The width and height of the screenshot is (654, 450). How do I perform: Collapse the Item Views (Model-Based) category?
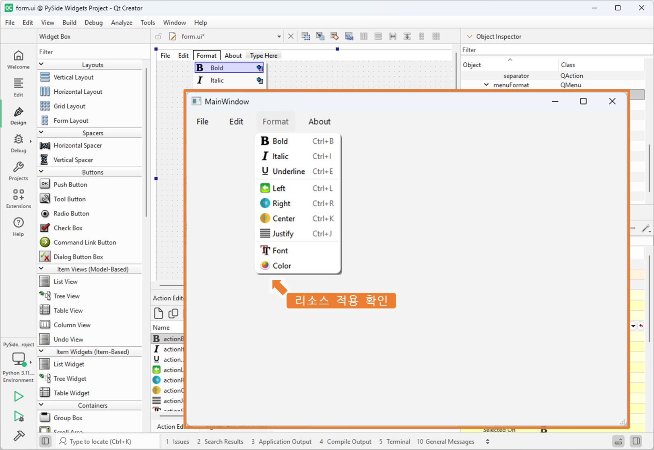coord(41,268)
